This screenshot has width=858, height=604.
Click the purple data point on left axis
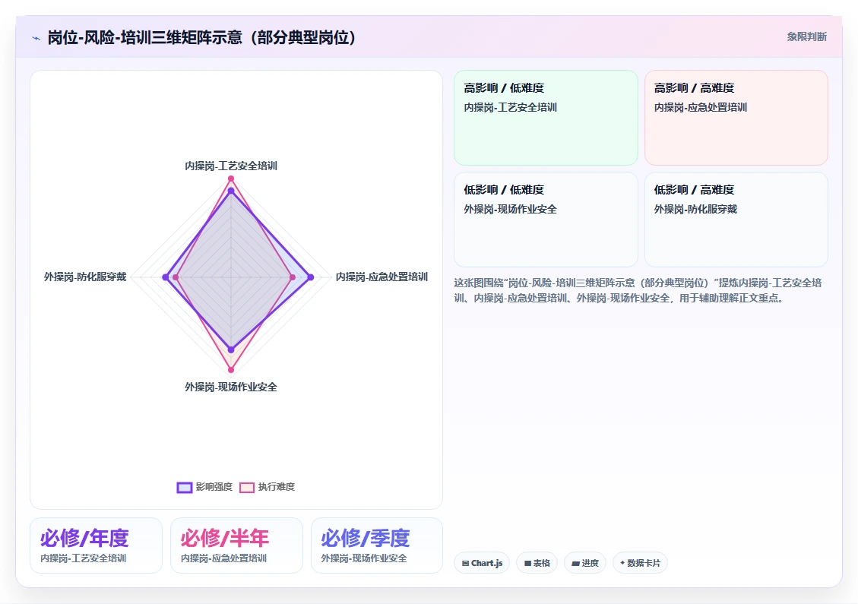166,277
